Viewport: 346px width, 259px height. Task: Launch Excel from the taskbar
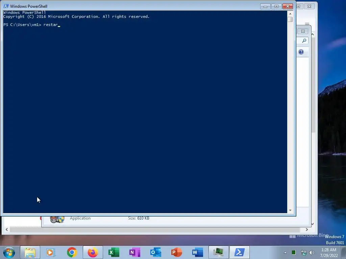coord(114,252)
